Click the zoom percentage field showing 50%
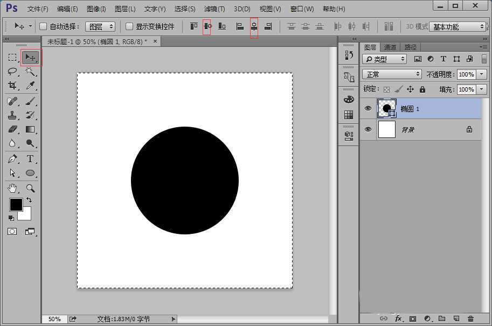 pos(54,319)
